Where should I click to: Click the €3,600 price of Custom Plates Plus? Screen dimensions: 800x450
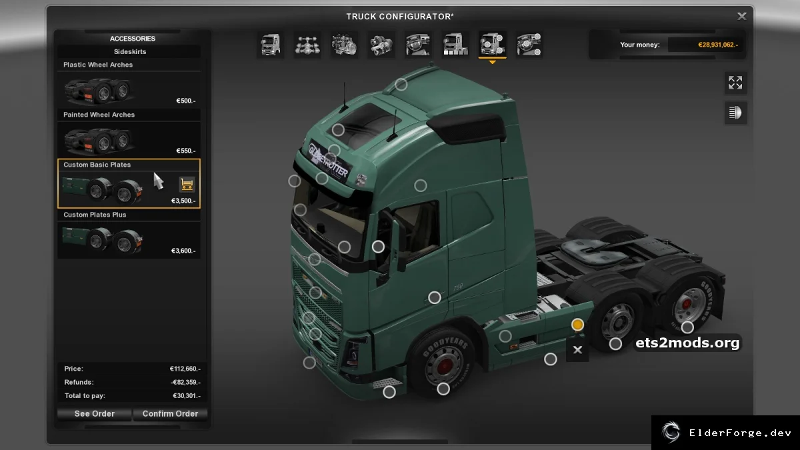pyautogui.click(x=183, y=251)
